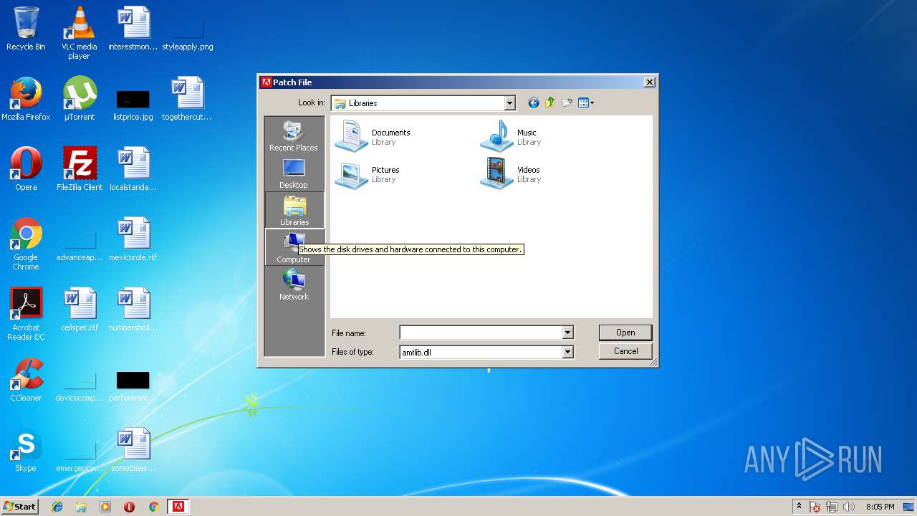
Task: Select the Skype desktop shortcut
Action: coord(26,450)
